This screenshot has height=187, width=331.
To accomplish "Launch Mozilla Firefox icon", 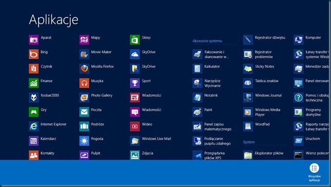I will pos(84,69).
